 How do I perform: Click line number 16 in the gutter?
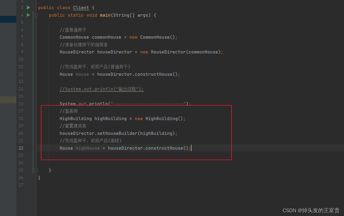(21, 104)
